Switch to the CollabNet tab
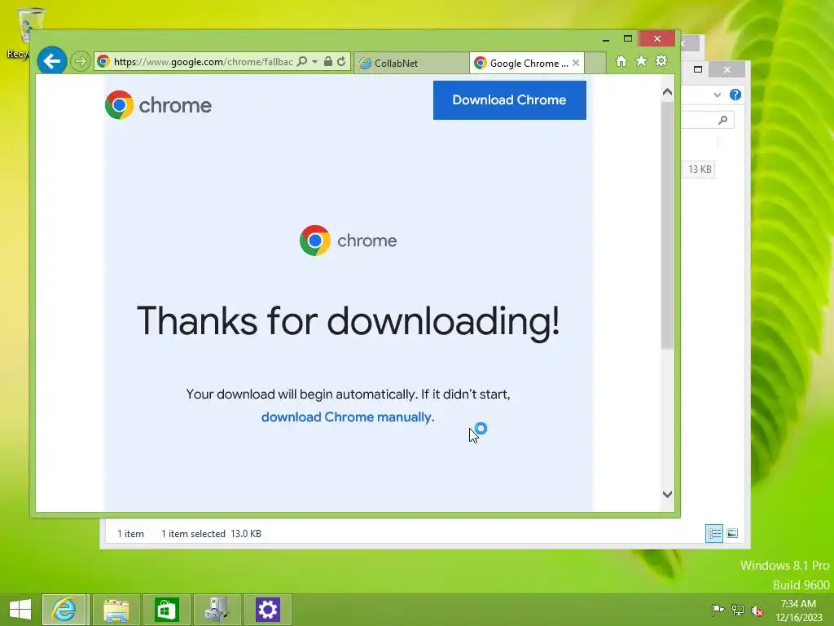This screenshot has width=834, height=626. 411,64
